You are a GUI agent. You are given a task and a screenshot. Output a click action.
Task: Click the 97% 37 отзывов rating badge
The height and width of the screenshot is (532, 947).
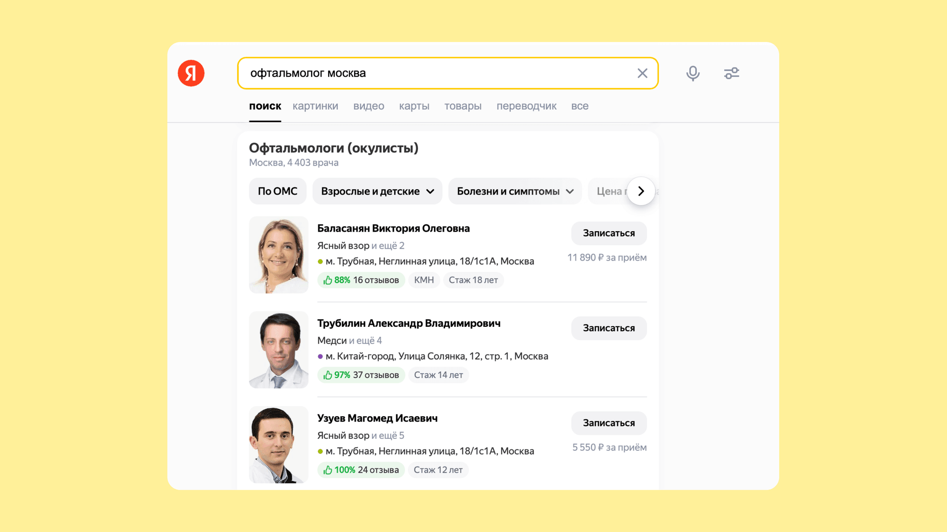coord(361,375)
